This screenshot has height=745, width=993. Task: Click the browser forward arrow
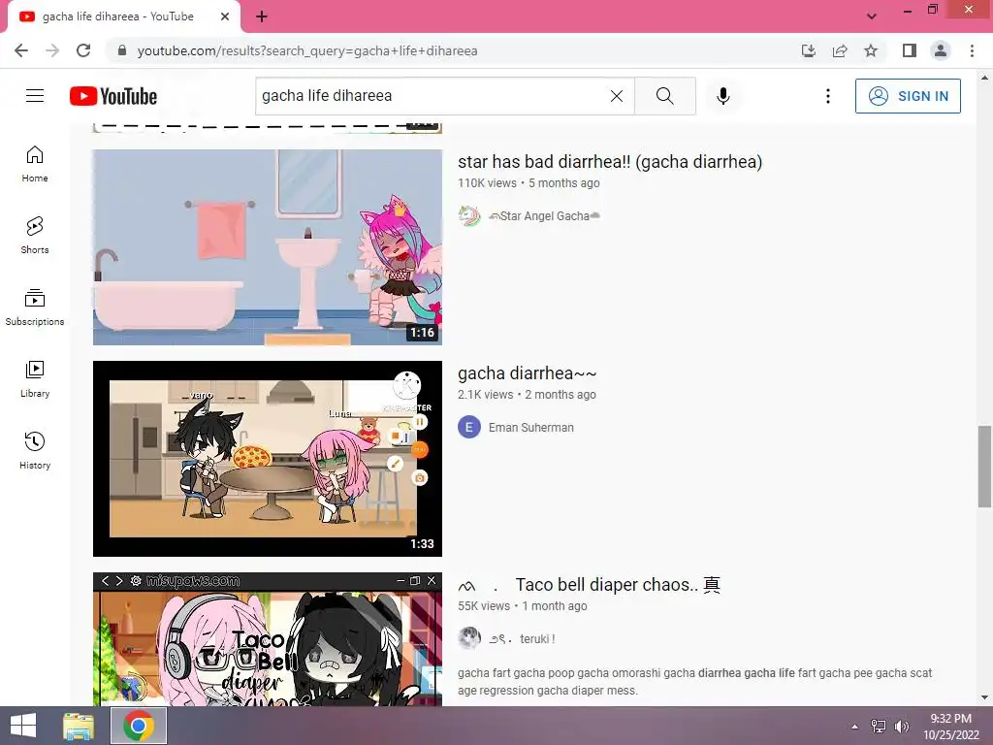pyautogui.click(x=52, y=50)
